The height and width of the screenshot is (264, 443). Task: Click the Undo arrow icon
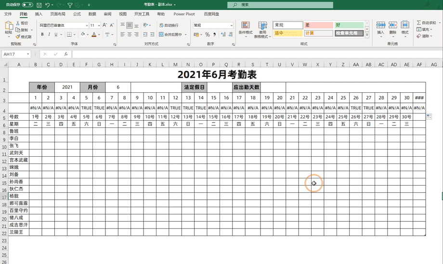48,5
